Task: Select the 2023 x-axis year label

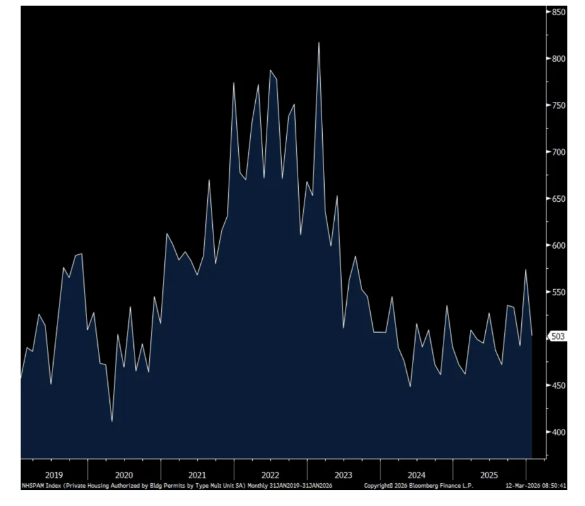Action: tap(343, 475)
